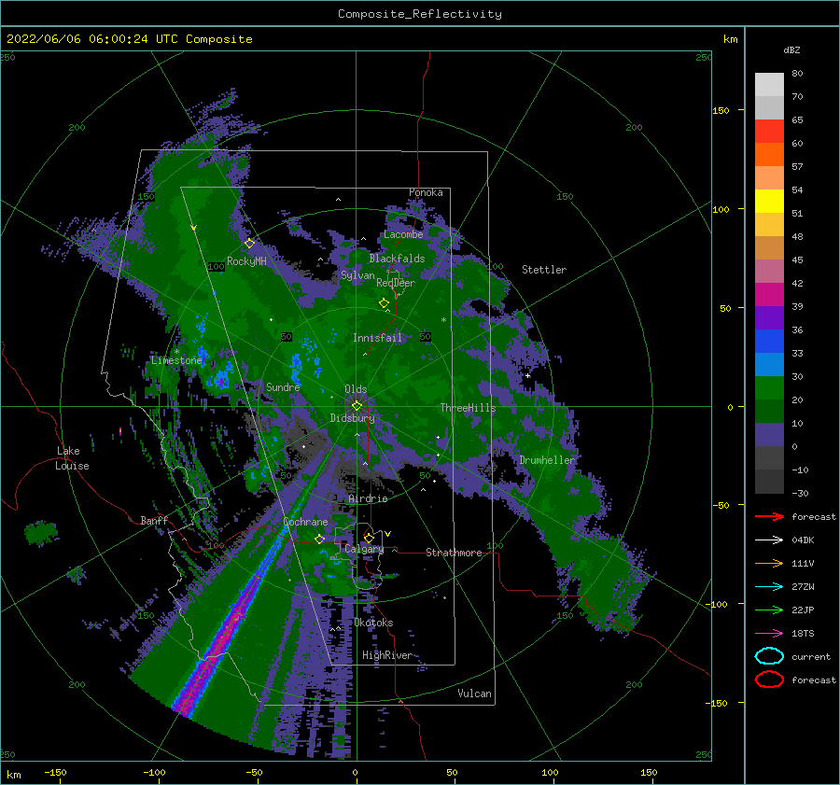Click the 80 dBZ legend value
840x785 pixels.
[x=797, y=74]
